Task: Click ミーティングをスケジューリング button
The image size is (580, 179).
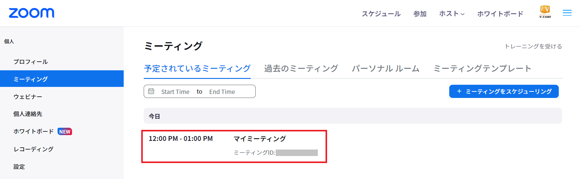Action: click(x=504, y=91)
